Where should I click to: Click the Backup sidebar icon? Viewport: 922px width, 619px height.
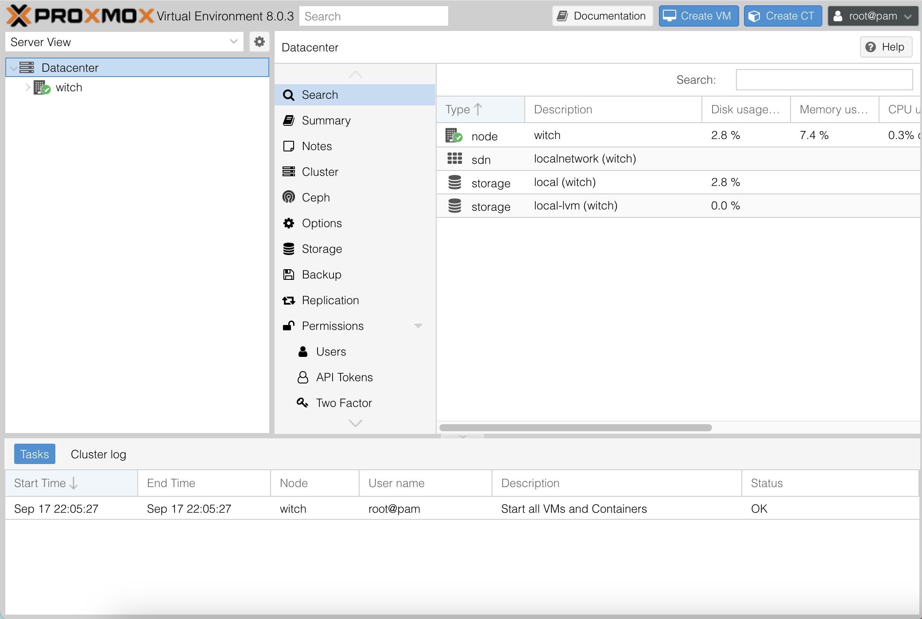(289, 275)
